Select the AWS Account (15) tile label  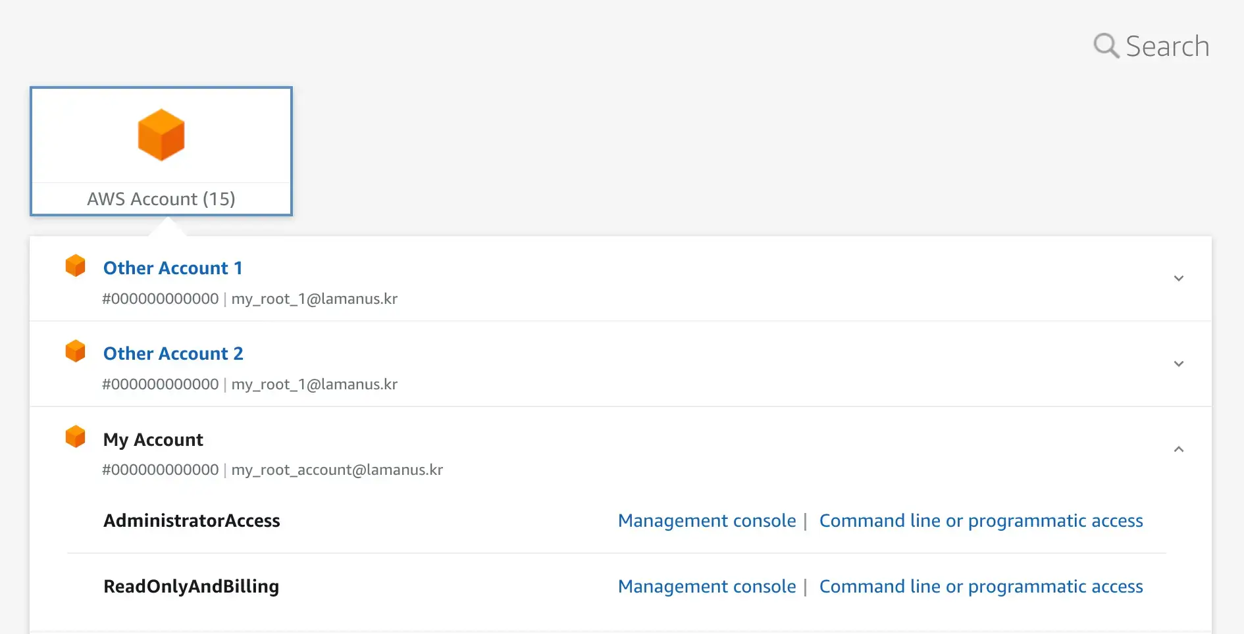coord(161,199)
